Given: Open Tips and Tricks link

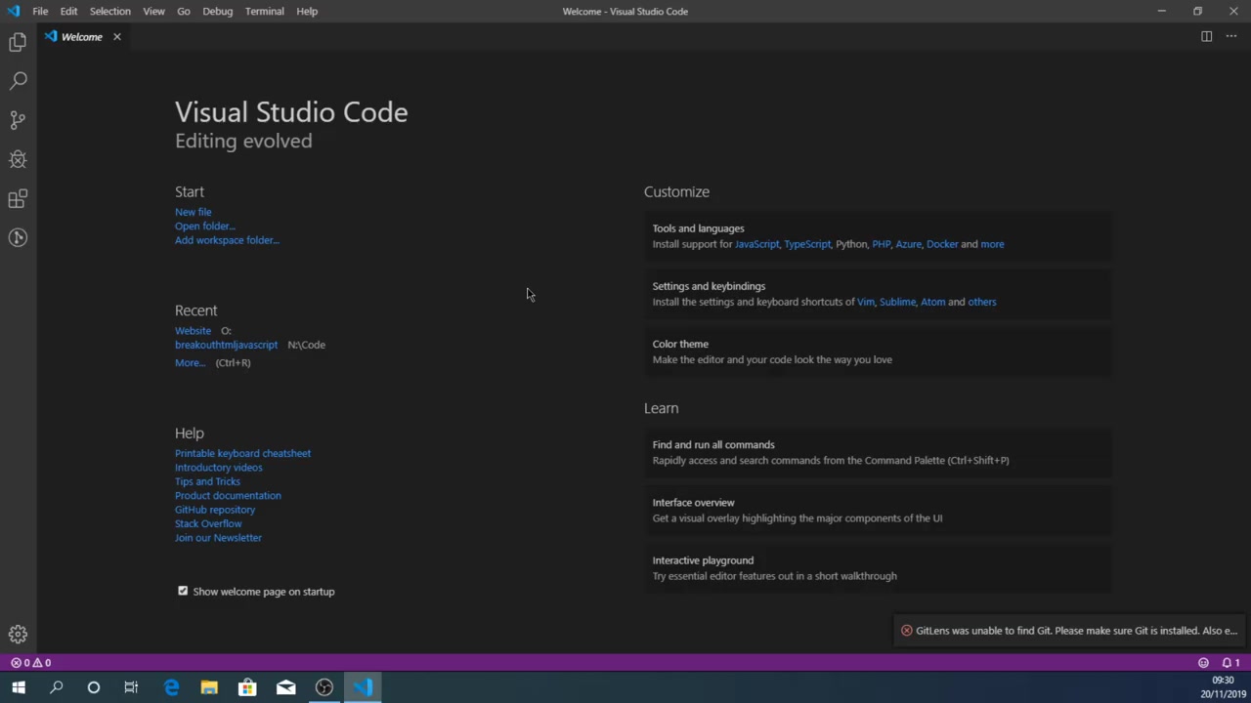Looking at the screenshot, I should tap(207, 481).
